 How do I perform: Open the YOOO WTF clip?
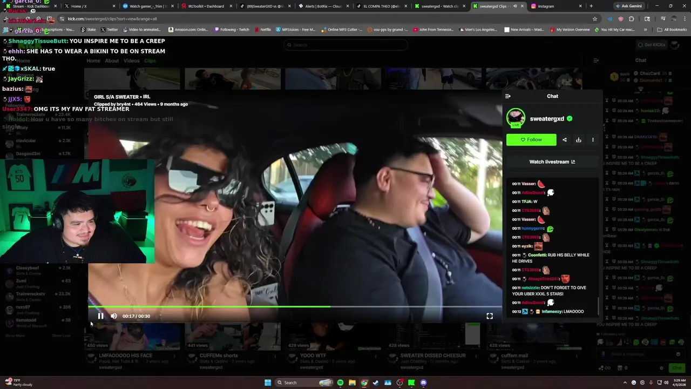click(313, 356)
